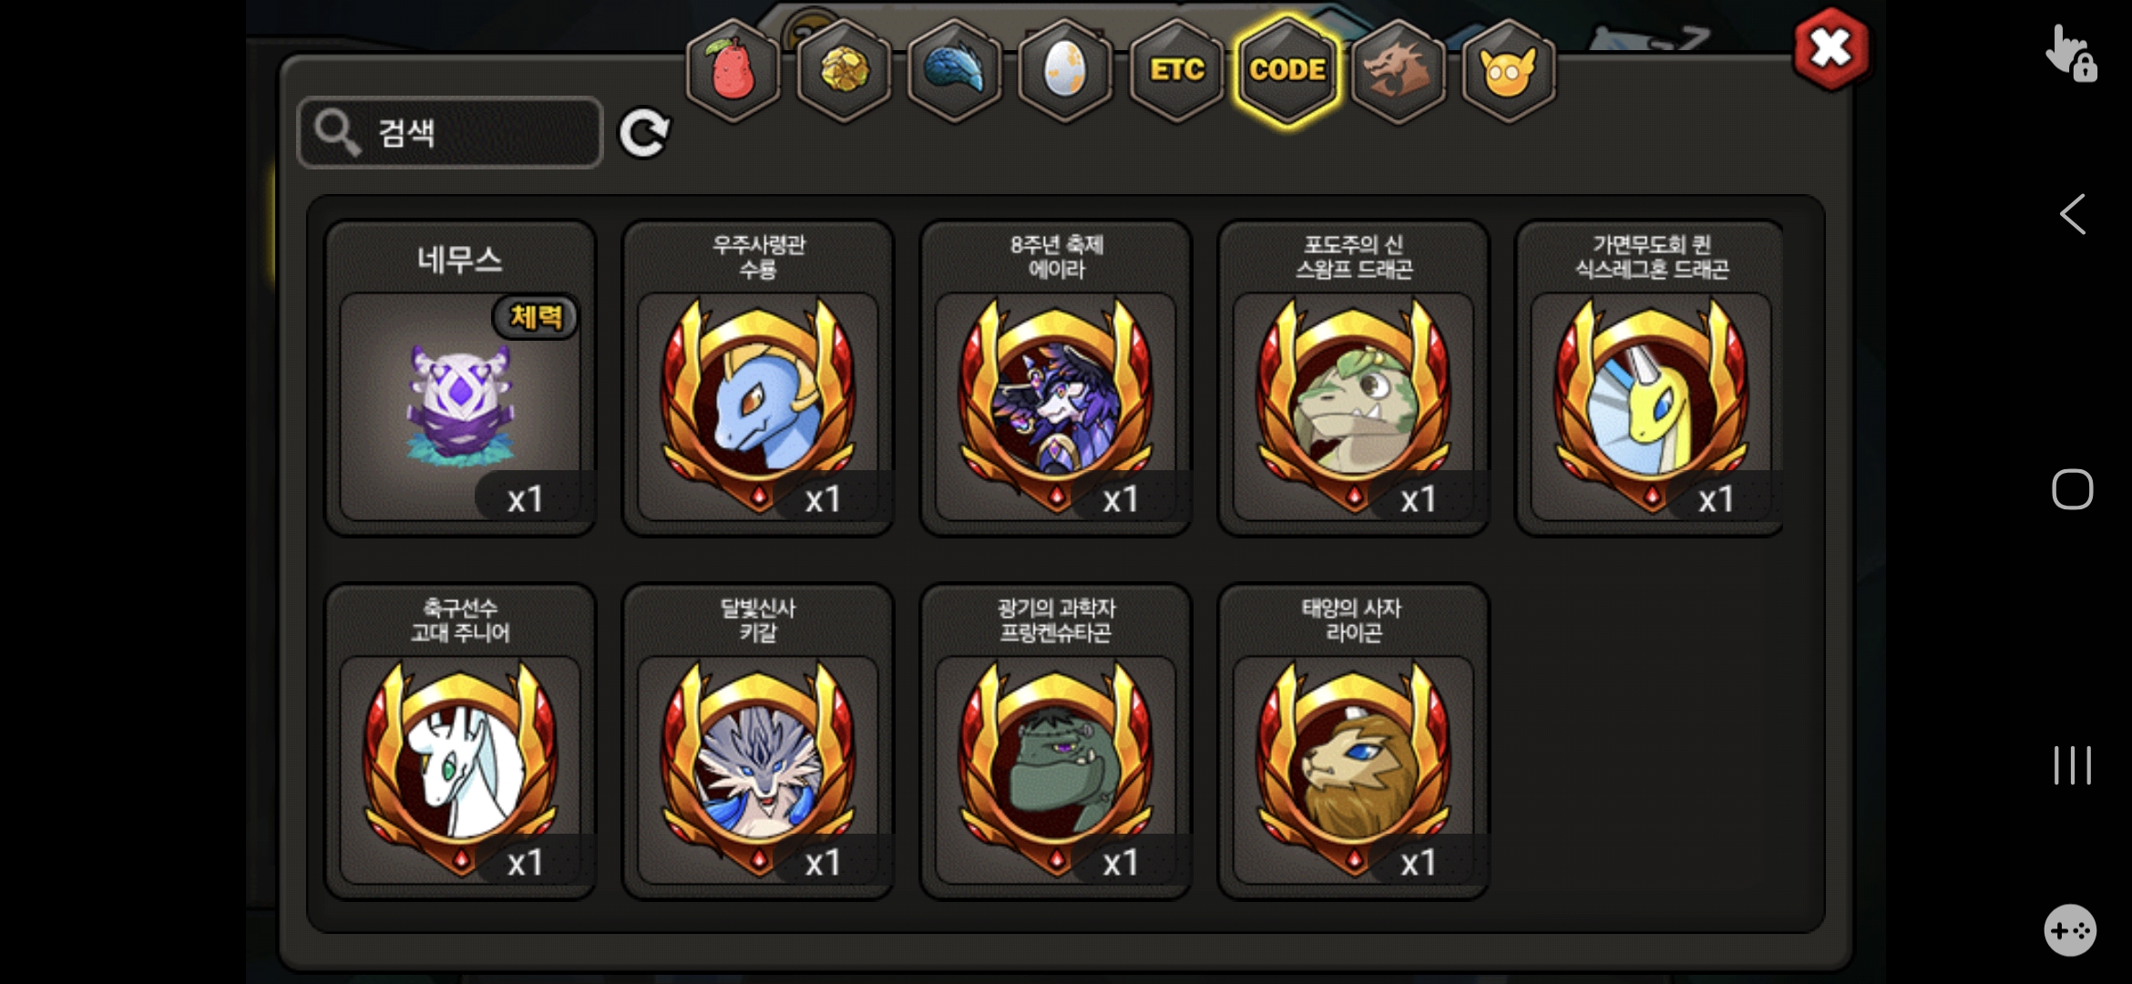Close the inventory with red X
The image size is (2132, 984).
point(1830,48)
